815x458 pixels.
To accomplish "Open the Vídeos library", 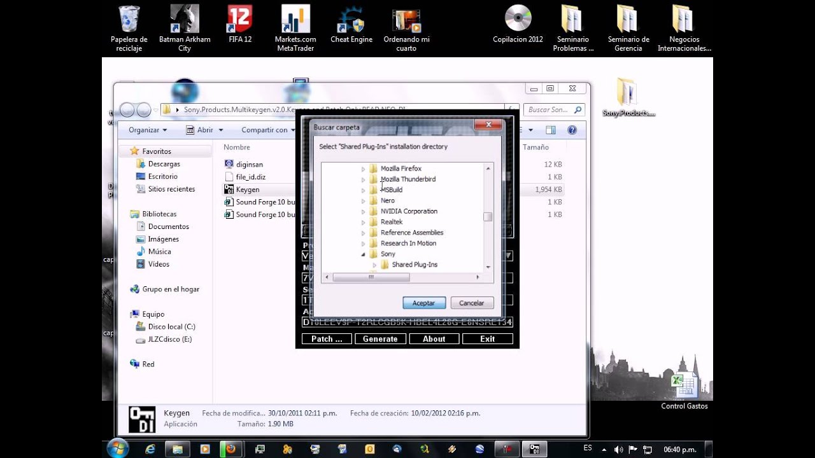I will click(x=159, y=264).
